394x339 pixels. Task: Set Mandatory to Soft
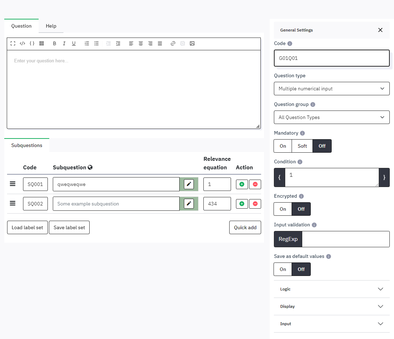click(302, 146)
